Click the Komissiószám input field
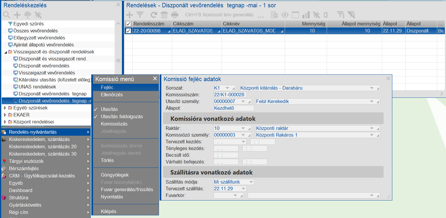 click(230, 95)
